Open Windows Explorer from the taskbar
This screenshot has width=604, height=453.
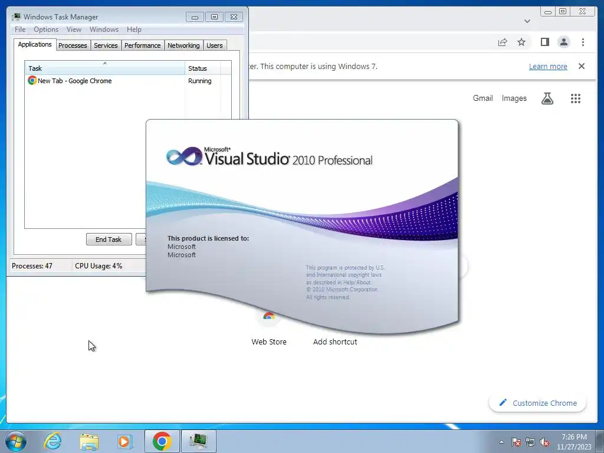coord(89,441)
